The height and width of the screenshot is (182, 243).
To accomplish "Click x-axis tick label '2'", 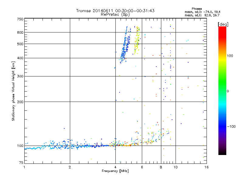I will 70,167.
